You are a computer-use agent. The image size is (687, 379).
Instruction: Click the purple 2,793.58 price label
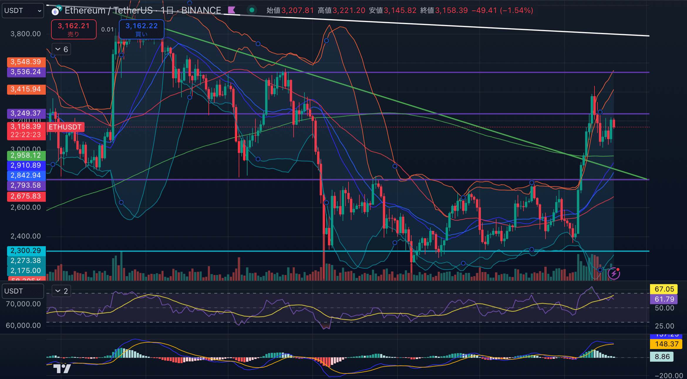[26, 185]
